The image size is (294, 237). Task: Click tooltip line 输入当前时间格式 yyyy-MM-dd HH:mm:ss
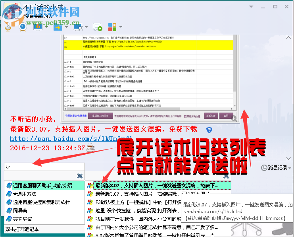236,218
